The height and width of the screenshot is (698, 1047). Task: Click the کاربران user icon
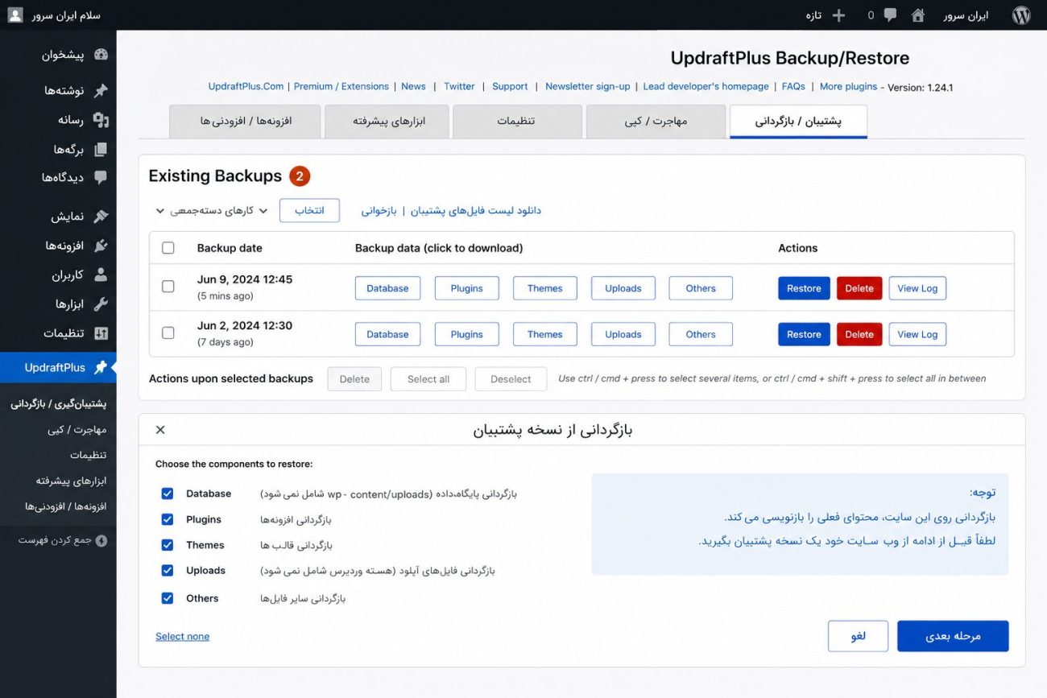[101, 275]
